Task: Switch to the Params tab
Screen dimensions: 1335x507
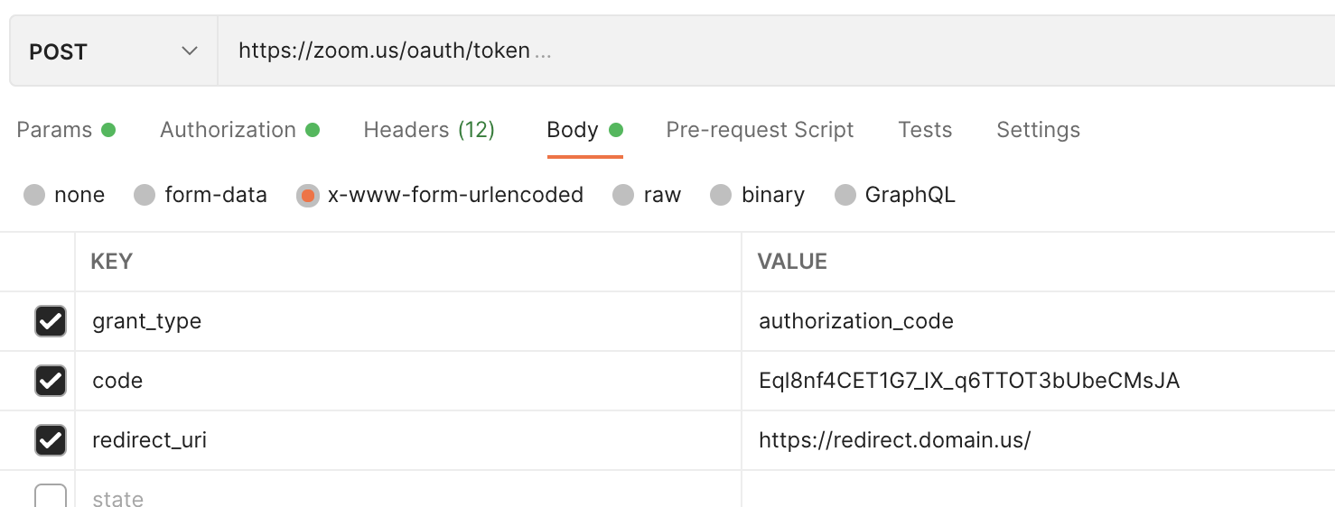Action: [x=54, y=130]
